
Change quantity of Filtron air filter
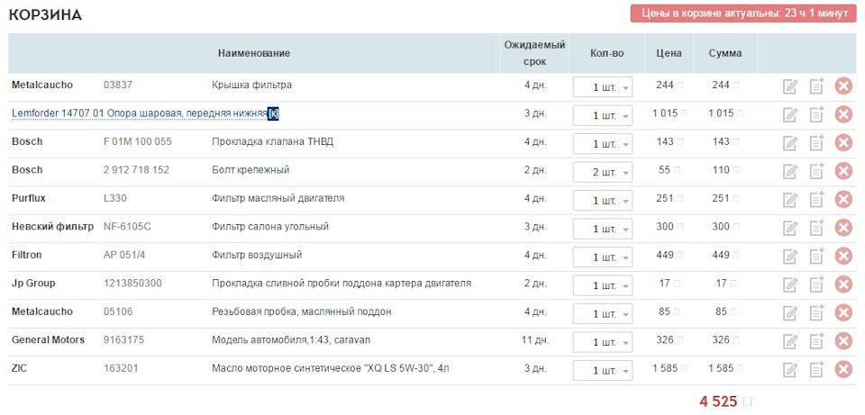click(602, 257)
